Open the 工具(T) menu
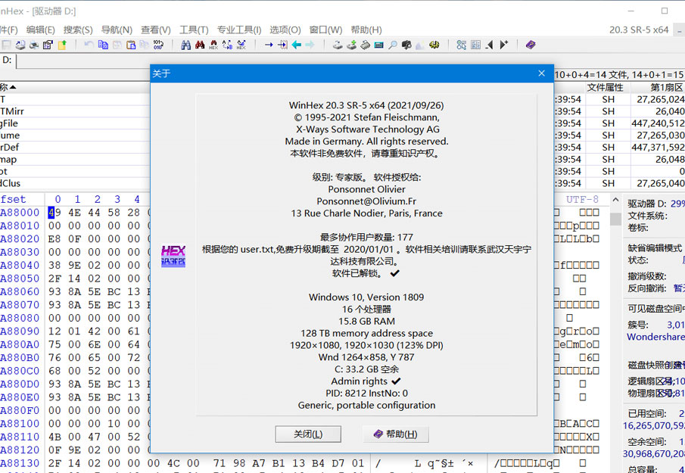Viewport: 685px width, 473px height. [193, 30]
